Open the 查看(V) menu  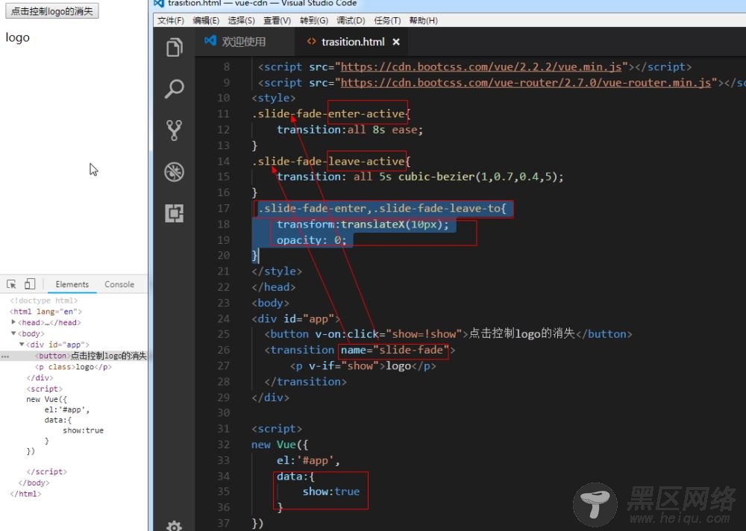click(277, 20)
